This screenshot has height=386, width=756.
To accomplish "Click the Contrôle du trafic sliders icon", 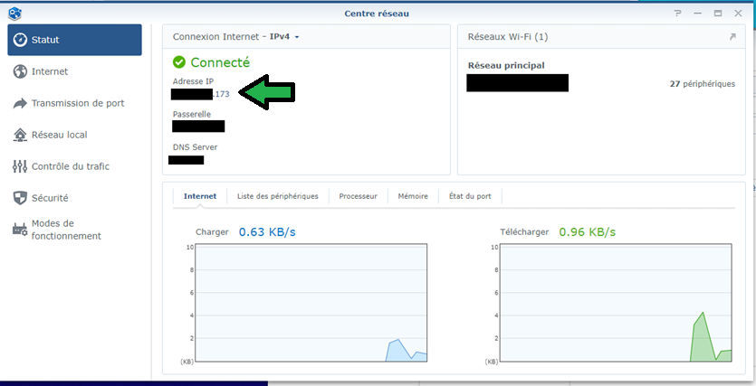I will [x=20, y=166].
